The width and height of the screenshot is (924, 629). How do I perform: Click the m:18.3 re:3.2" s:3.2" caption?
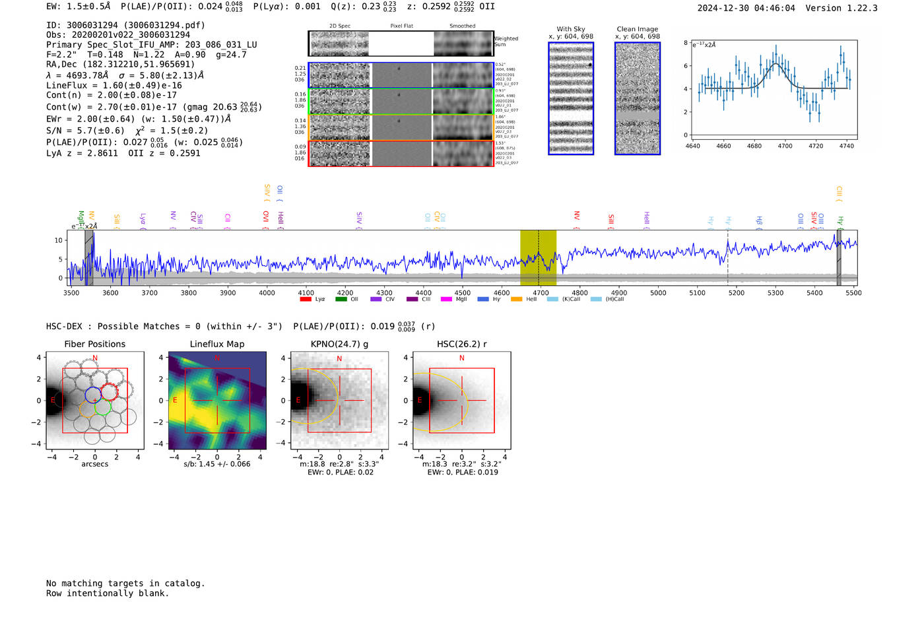click(x=461, y=464)
